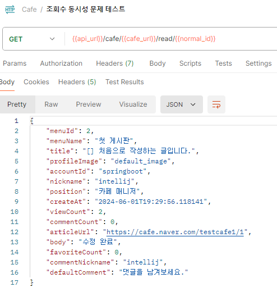
Task: Click the "default_image" value
Action: pyautogui.click(x=141, y=161)
